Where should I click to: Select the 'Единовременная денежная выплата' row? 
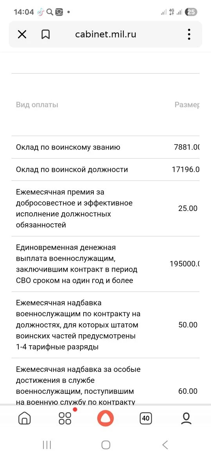(105, 264)
